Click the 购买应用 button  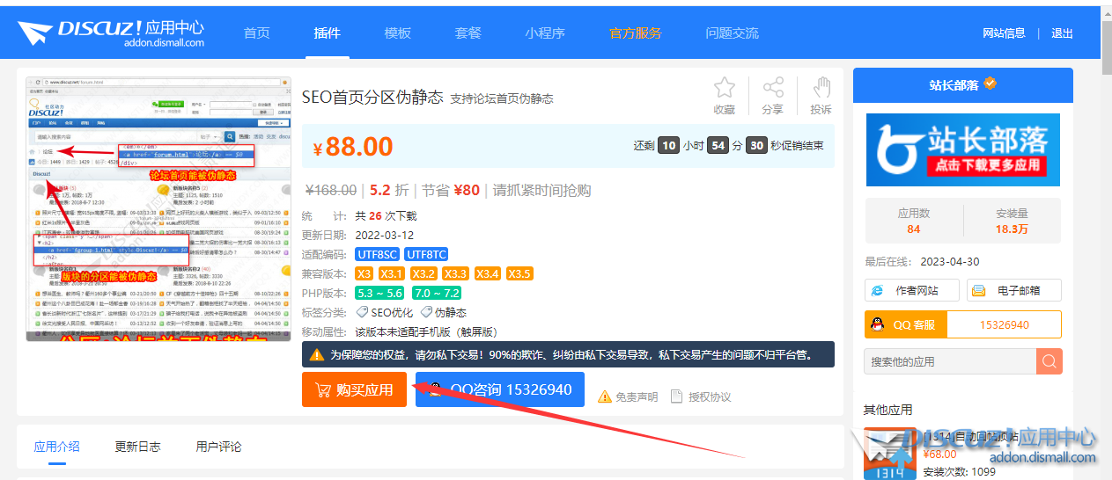pos(354,389)
